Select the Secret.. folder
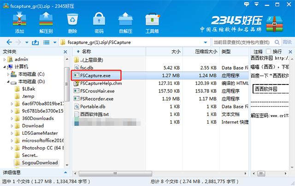Image resolution: width=295 pixels, height=186 pixels. [x=29, y=155]
